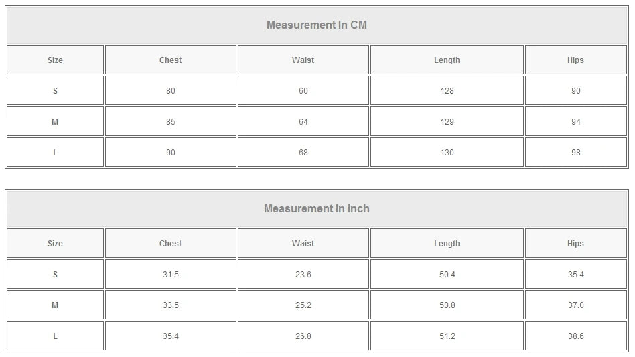The height and width of the screenshot is (357, 635).
Task: Select the Chest header in the CM table
Action: click(x=171, y=60)
